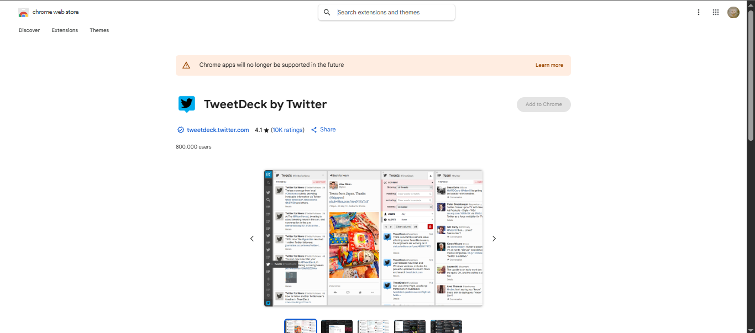The image size is (755, 333).
Task: Focus the search extensions and themes field
Action: click(386, 12)
